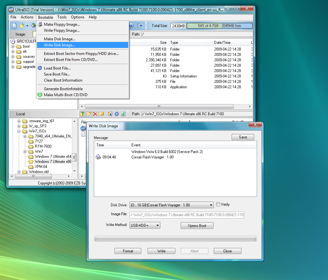Click the Open image folder icon
328x280 pixels.
point(22,26)
